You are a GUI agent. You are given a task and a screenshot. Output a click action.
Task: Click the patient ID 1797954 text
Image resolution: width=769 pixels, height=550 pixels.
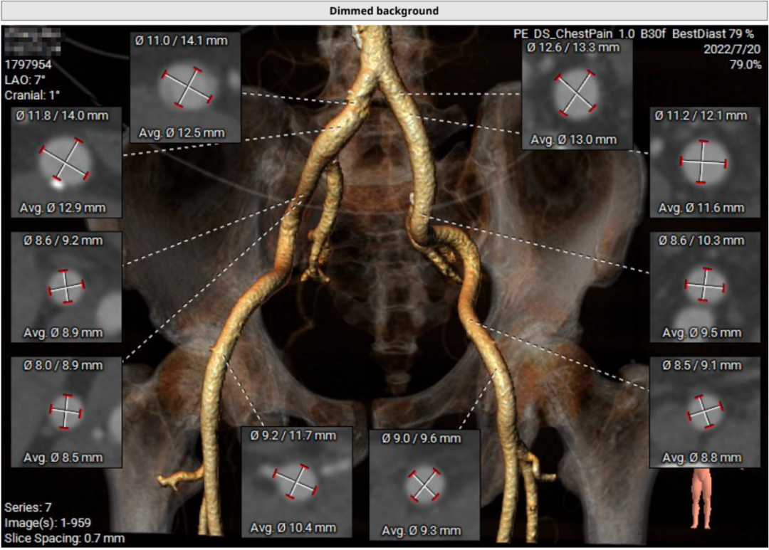[28, 64]
